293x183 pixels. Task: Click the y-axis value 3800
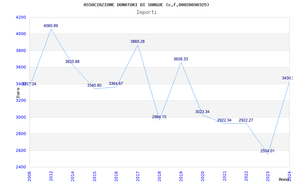pos(21,51)
